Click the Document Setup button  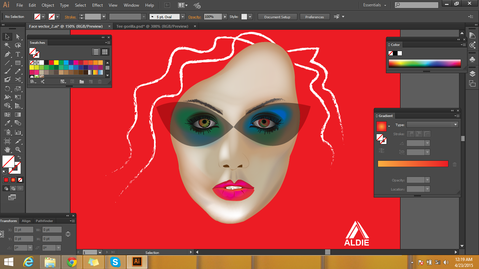[x=277, y=16]
